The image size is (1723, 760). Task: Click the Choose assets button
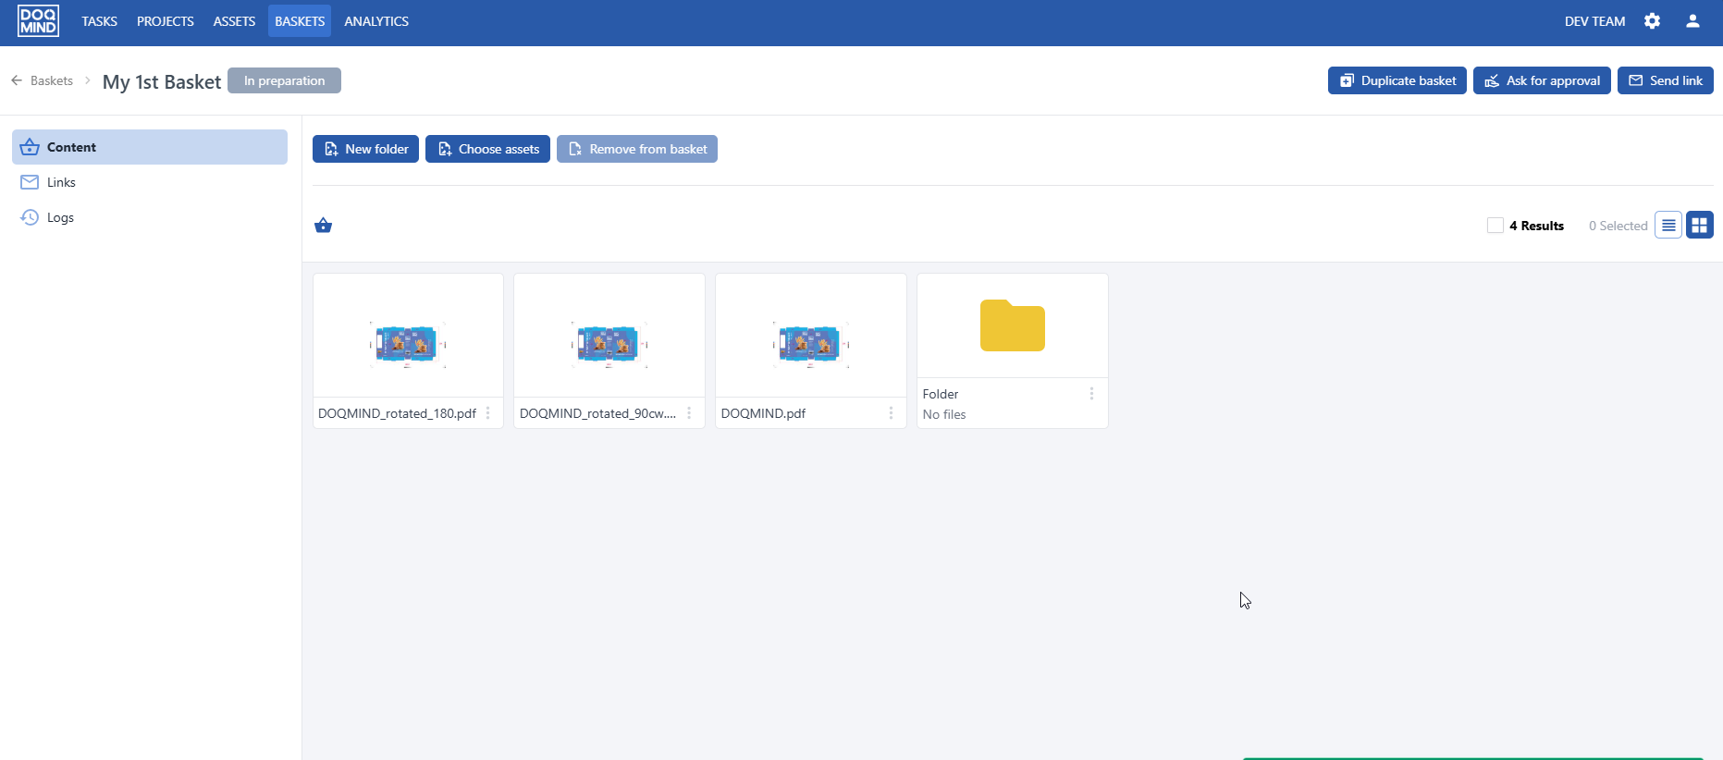pos(488,149)
